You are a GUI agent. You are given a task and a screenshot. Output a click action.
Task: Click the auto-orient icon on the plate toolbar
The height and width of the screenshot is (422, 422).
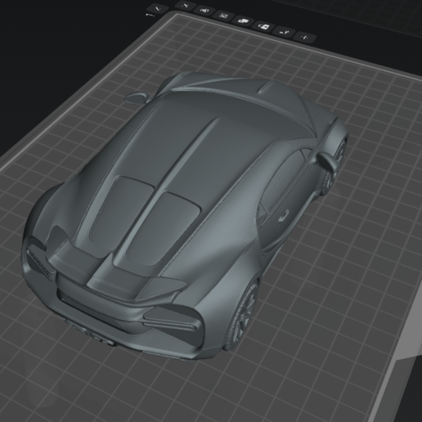point(204,11)
